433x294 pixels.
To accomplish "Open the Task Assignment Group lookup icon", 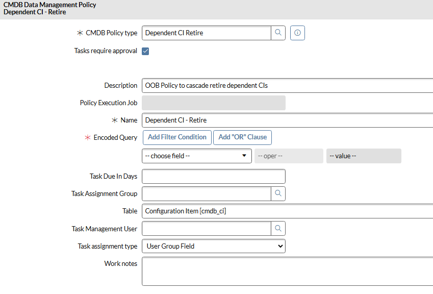I will (x=278, y=193).
